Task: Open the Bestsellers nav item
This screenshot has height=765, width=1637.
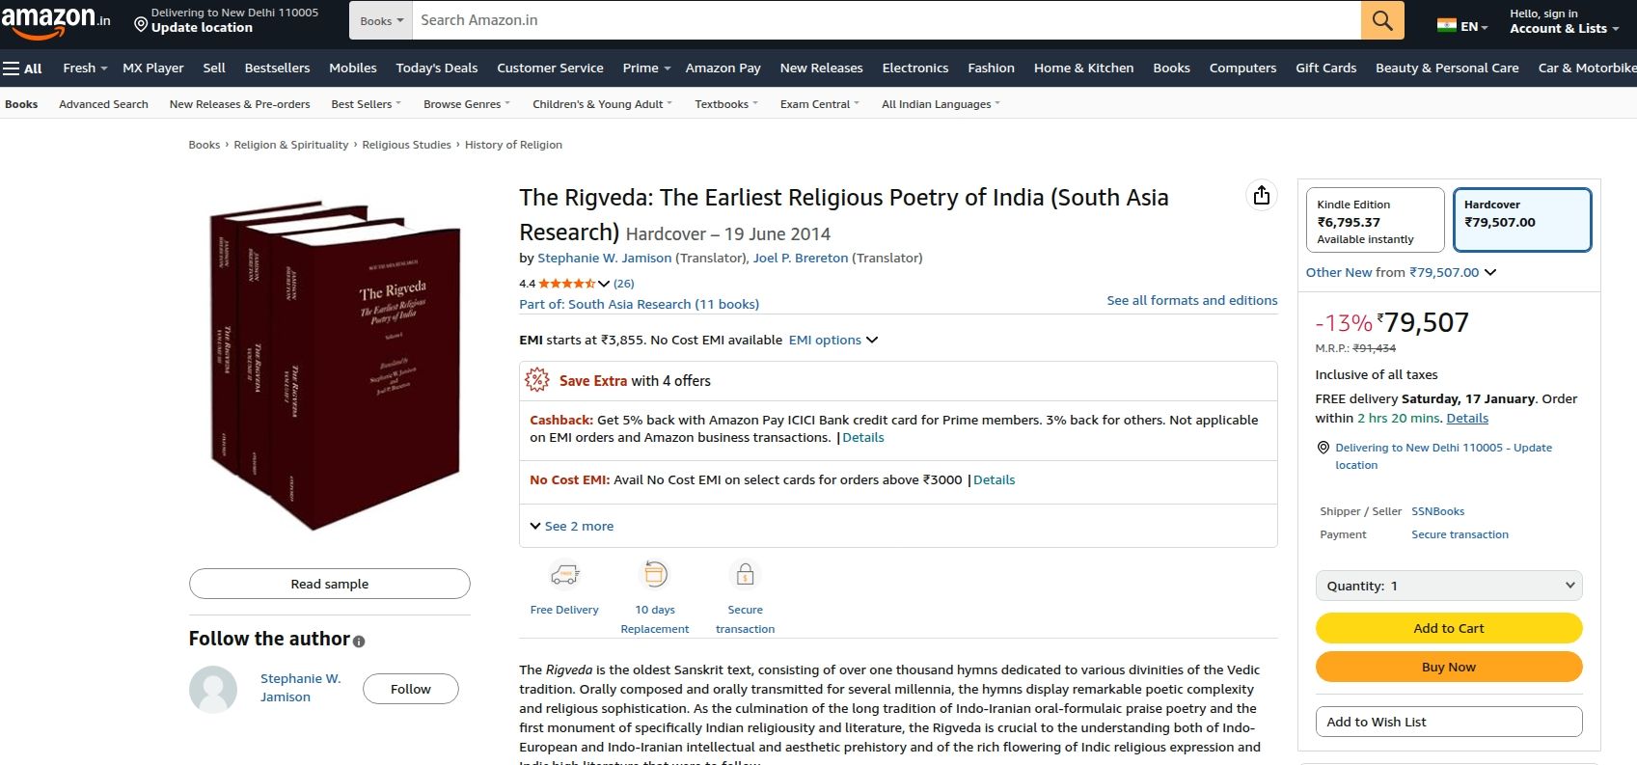Action: (x=277, y=68)
